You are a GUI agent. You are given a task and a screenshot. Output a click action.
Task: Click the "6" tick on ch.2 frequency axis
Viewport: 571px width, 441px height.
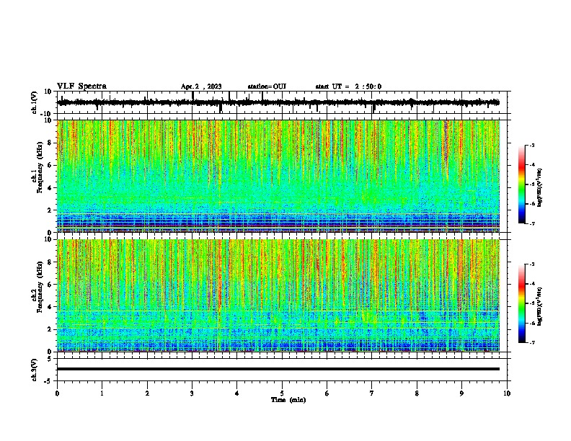coord(50,285)
